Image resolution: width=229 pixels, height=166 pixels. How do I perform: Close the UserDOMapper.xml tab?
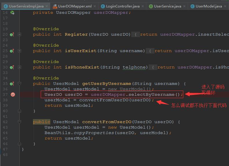click(95, 6)
